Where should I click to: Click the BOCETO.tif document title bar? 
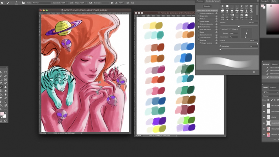85,10
